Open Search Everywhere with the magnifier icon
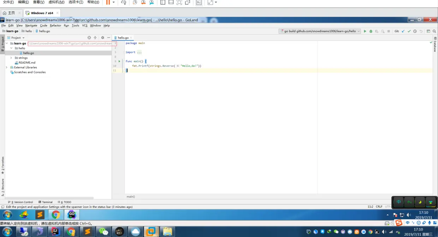Screen dimensions: 438x237 pos(434,31)
